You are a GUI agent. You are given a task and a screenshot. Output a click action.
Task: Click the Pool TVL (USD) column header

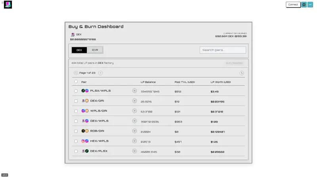tap(185, 82)
